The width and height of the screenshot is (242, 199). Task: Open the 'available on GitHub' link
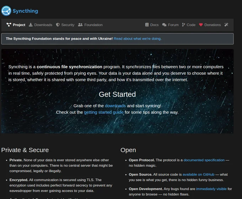coord(198,175)
